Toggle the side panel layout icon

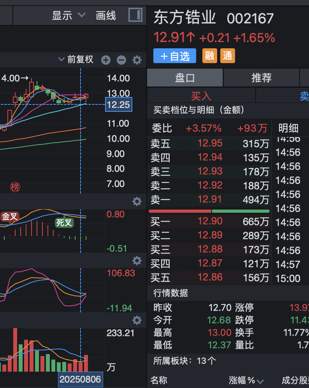(x=135, y=15)
